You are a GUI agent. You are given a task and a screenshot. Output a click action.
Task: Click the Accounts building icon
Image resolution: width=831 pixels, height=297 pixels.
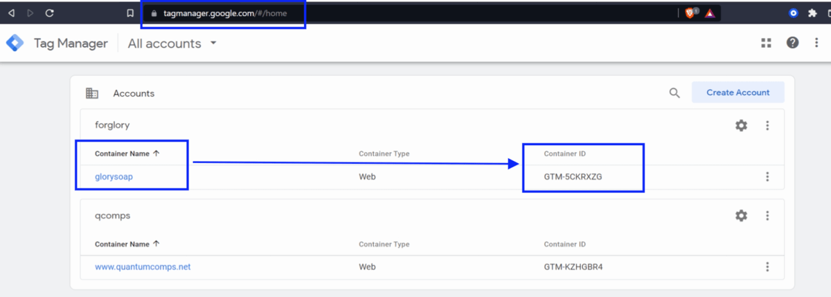pyautogui.click(x=91, y=93)
